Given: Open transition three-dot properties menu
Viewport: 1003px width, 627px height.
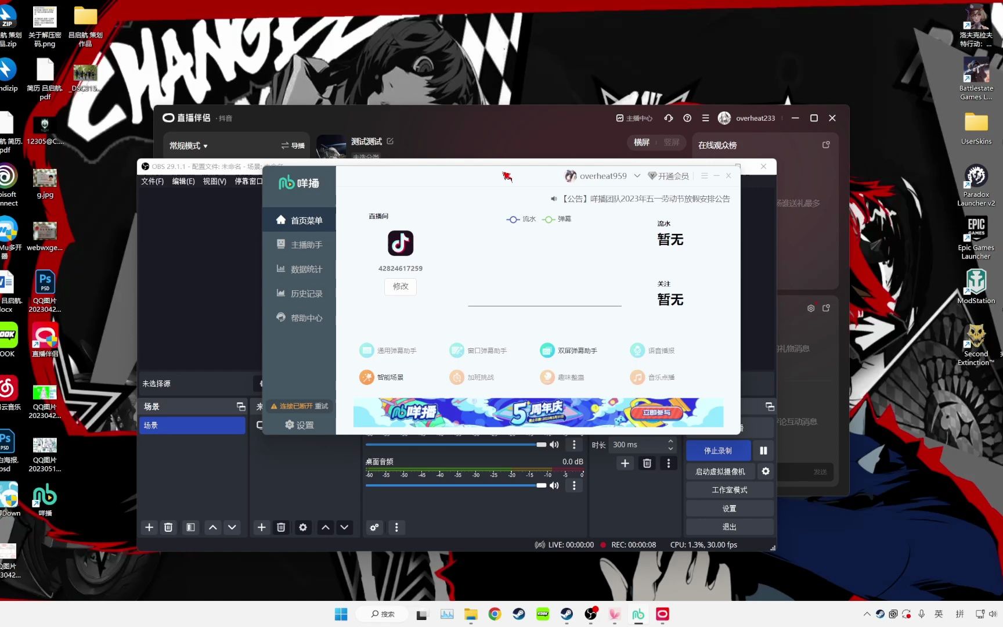Looking at the screenshot, I should tap(669, 463).
